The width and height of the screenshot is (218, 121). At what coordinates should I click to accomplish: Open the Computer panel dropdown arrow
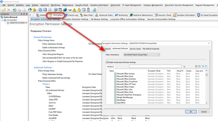21,14
